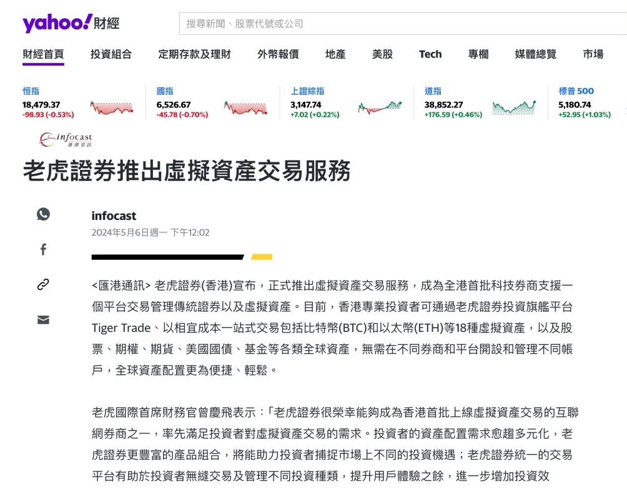
Task: Open the 美股 section
Action: pyautogui.click(x=382, y=54)
